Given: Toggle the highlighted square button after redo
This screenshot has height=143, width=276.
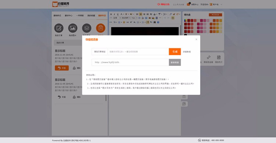Looking at the screenshot, I should [x=173, y=18].
